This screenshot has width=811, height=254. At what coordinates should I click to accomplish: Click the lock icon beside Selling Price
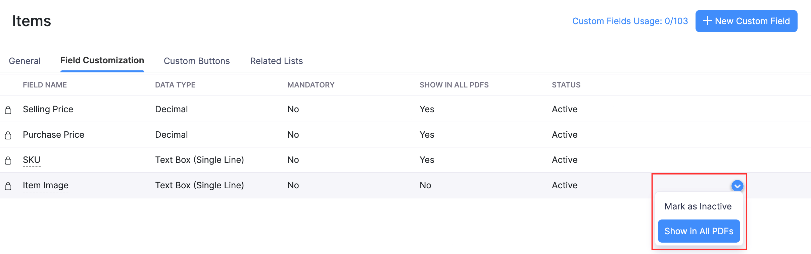8,109
